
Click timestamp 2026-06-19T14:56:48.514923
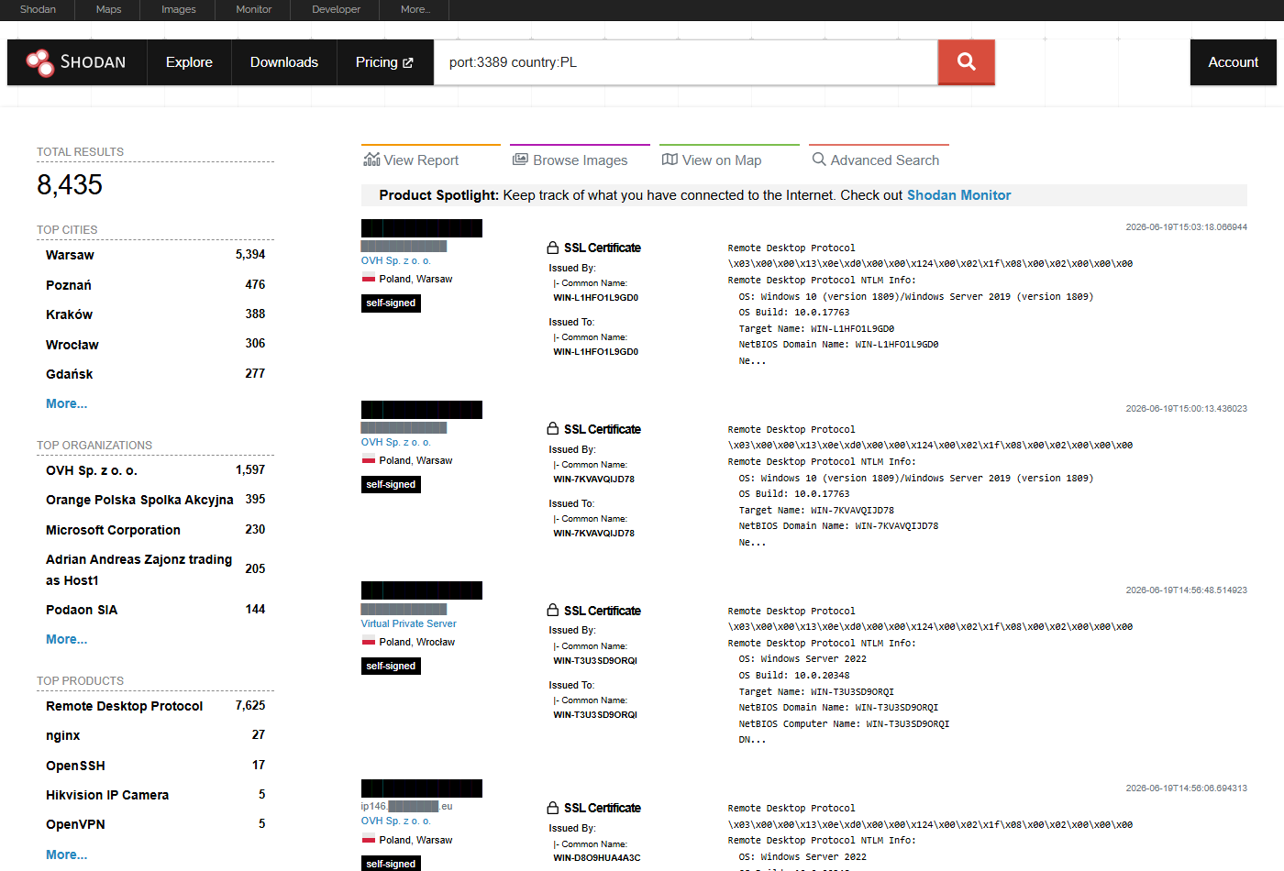[1186, 590]
